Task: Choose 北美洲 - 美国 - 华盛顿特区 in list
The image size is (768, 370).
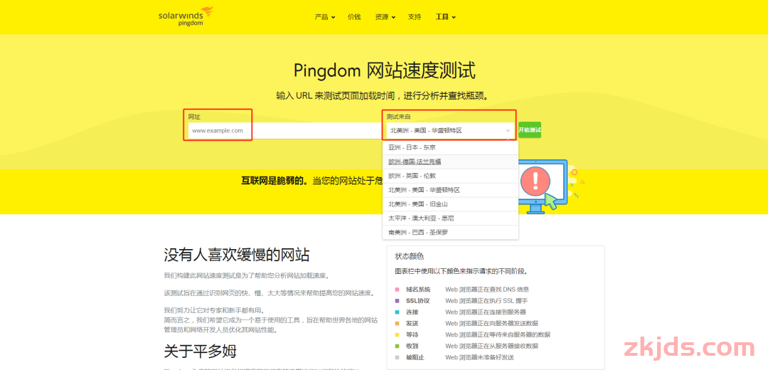Action: [450, 190]
